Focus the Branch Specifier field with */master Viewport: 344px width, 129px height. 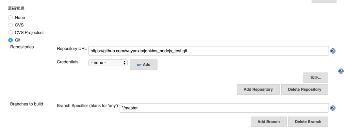click(x=224, y=108)
